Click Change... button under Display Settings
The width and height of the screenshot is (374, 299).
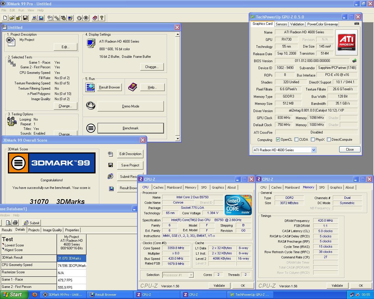(152, 67)
